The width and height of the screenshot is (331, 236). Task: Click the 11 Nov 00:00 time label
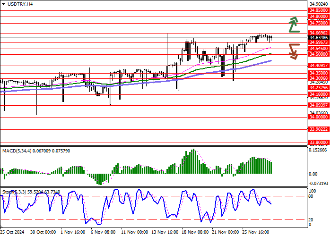click(134, 232)
